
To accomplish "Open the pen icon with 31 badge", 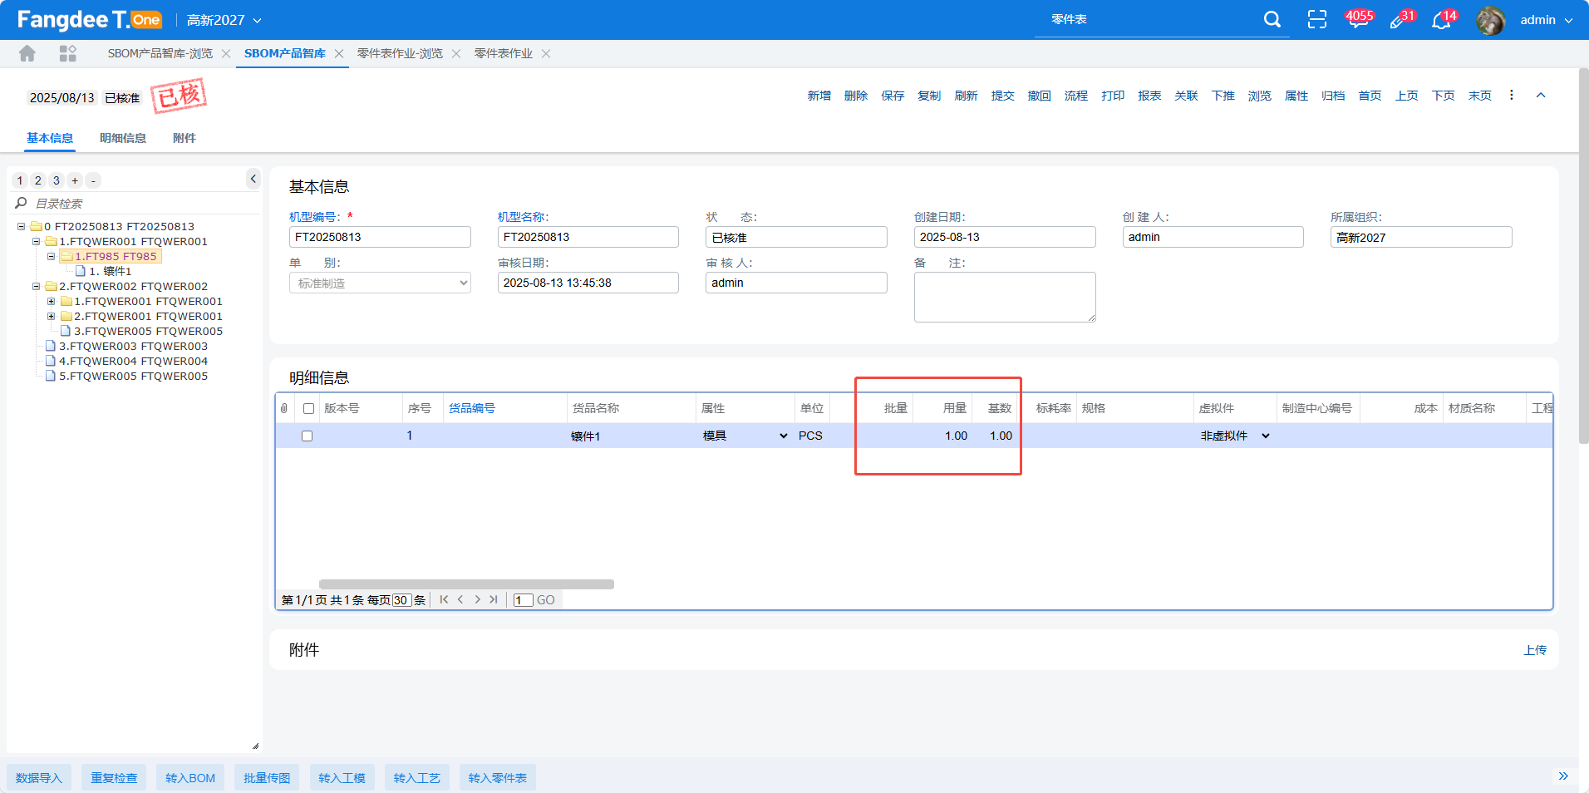I will tap(1399, 20).
